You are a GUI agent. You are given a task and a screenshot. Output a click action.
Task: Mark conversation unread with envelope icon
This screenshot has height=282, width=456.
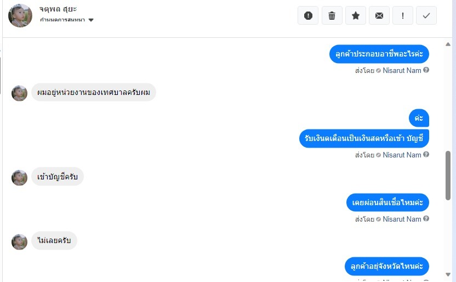click(x=379, y=15)
